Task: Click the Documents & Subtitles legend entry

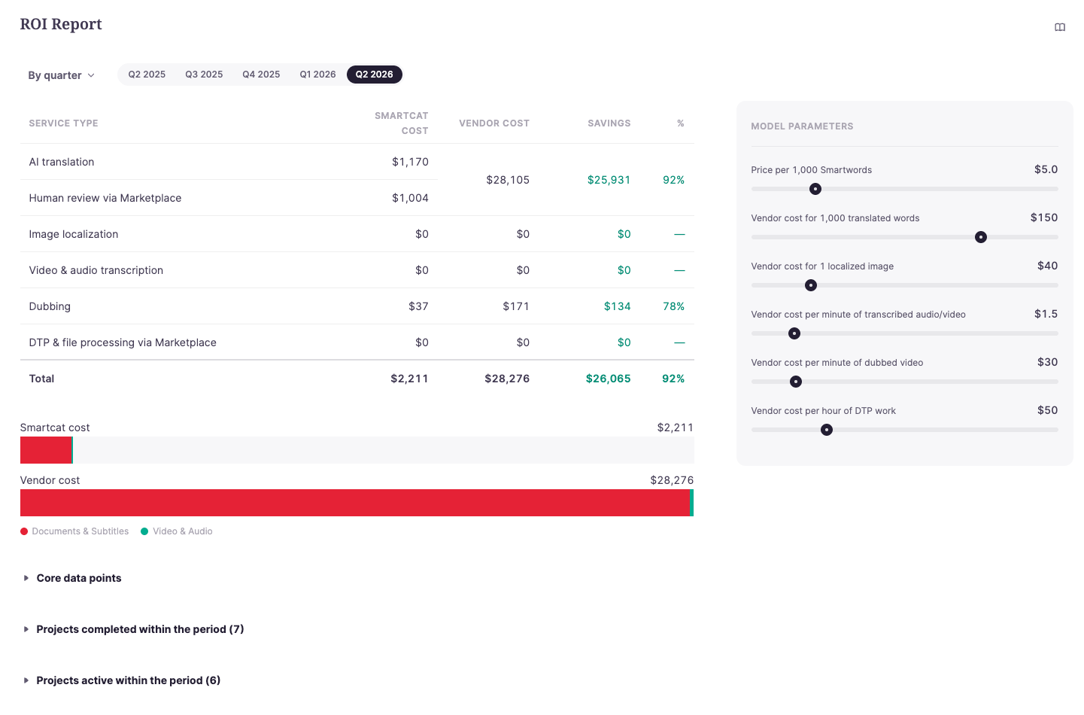Action: pos(74,531)
